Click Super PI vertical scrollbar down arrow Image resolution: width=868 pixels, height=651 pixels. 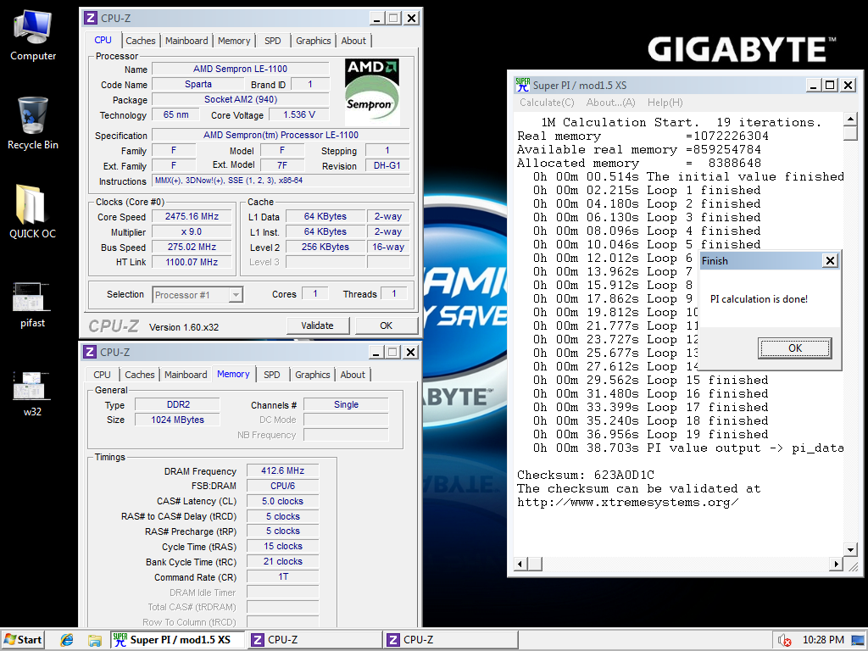coord(850,549)
